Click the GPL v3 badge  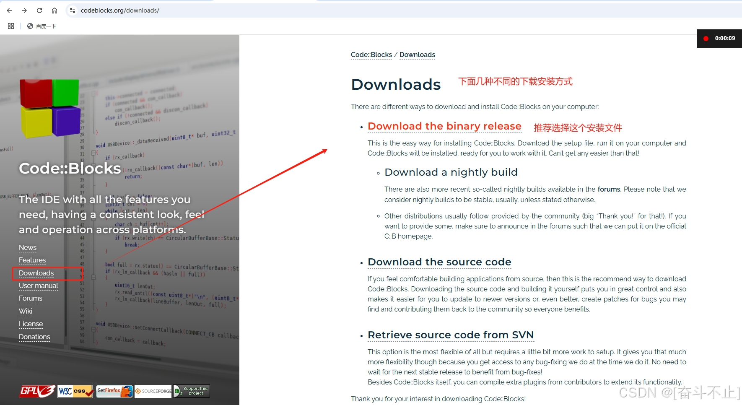pyautogui.click(x=38, y=391)
